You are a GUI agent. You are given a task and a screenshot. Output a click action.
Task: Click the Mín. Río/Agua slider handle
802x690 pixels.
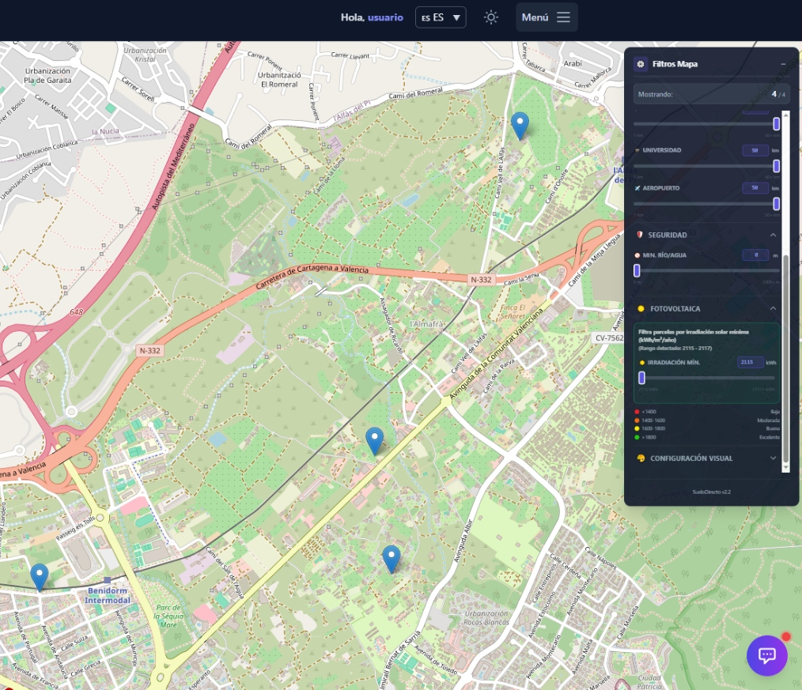pyautogui.click(x=637, y=270)
